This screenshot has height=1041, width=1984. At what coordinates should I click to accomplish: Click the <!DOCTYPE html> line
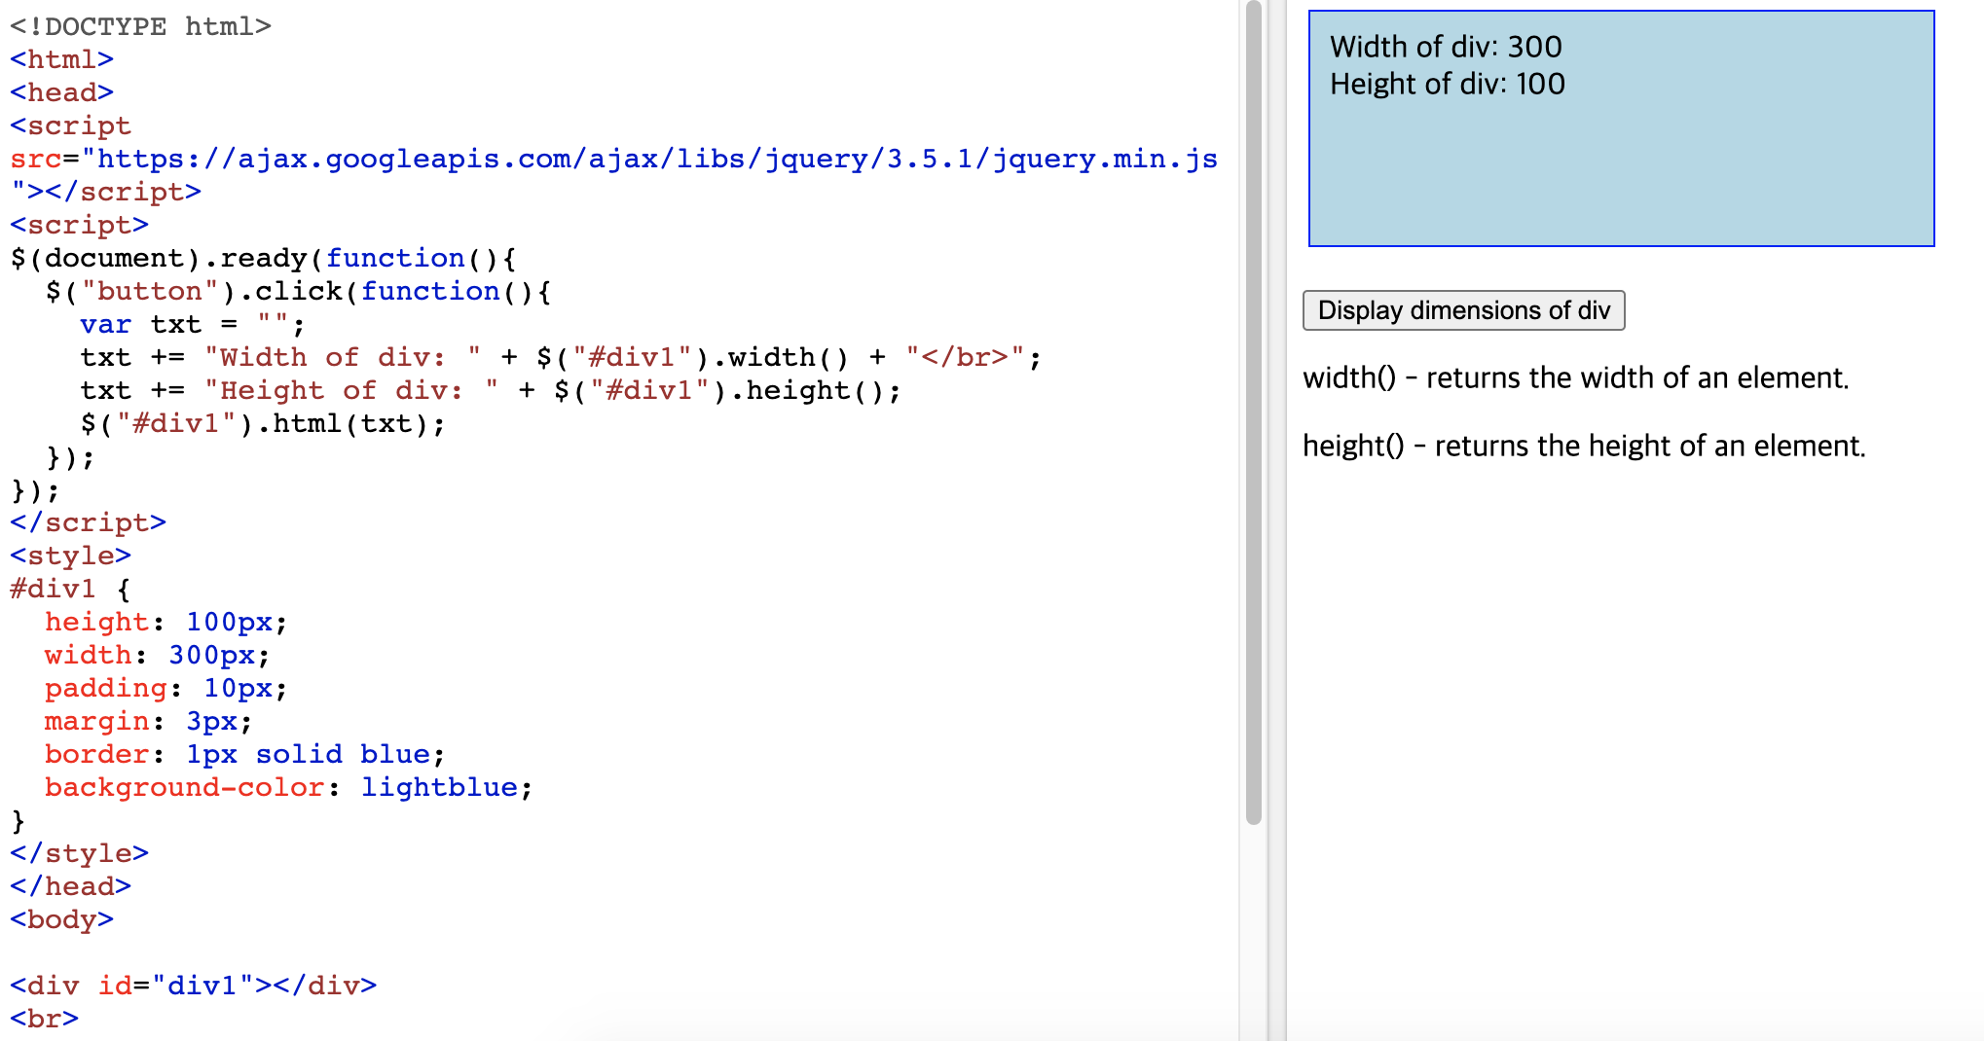pos(140,26)
